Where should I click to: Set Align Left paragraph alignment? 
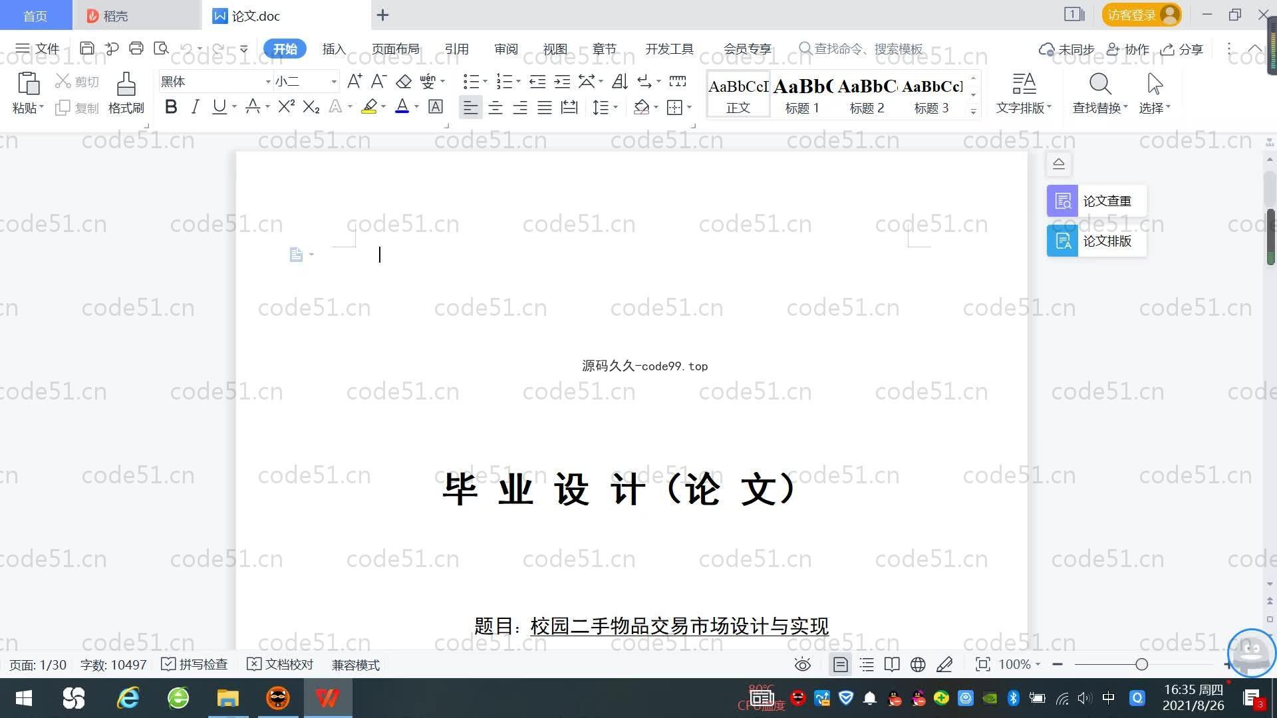coord(470,107)
